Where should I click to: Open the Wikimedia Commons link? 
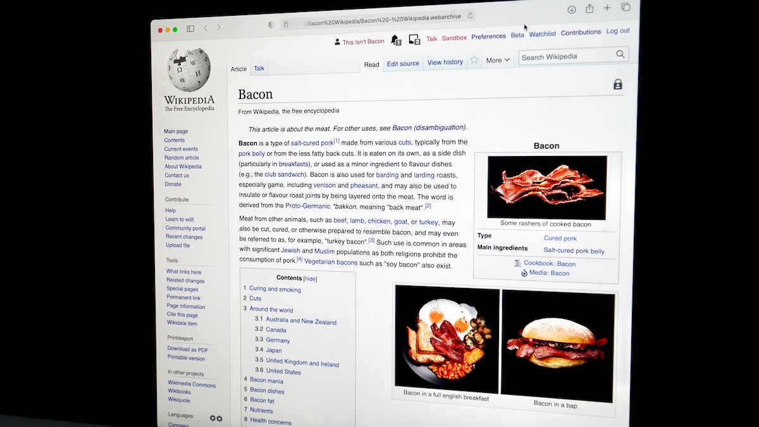pyautogui.click(x=192, y=384)
